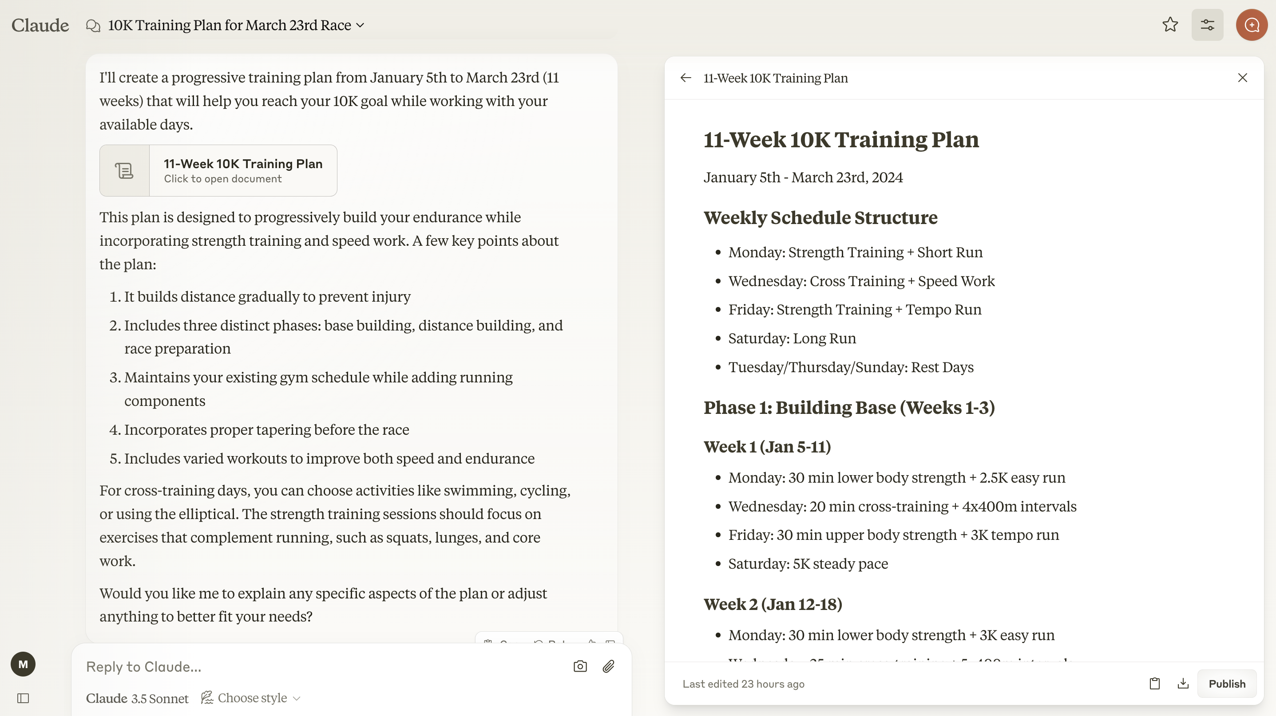Expand the conversation title dropdown

click(x=360, y=25)
